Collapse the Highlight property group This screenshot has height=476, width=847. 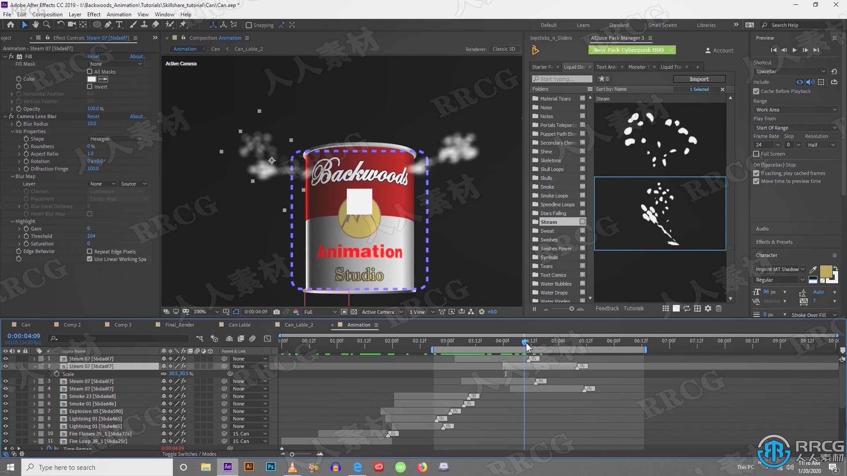pyautogui.click(x=12, y=221)
